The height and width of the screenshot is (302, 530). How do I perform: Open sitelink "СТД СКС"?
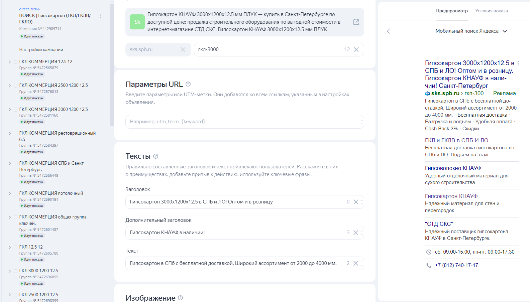coord(439,224)
